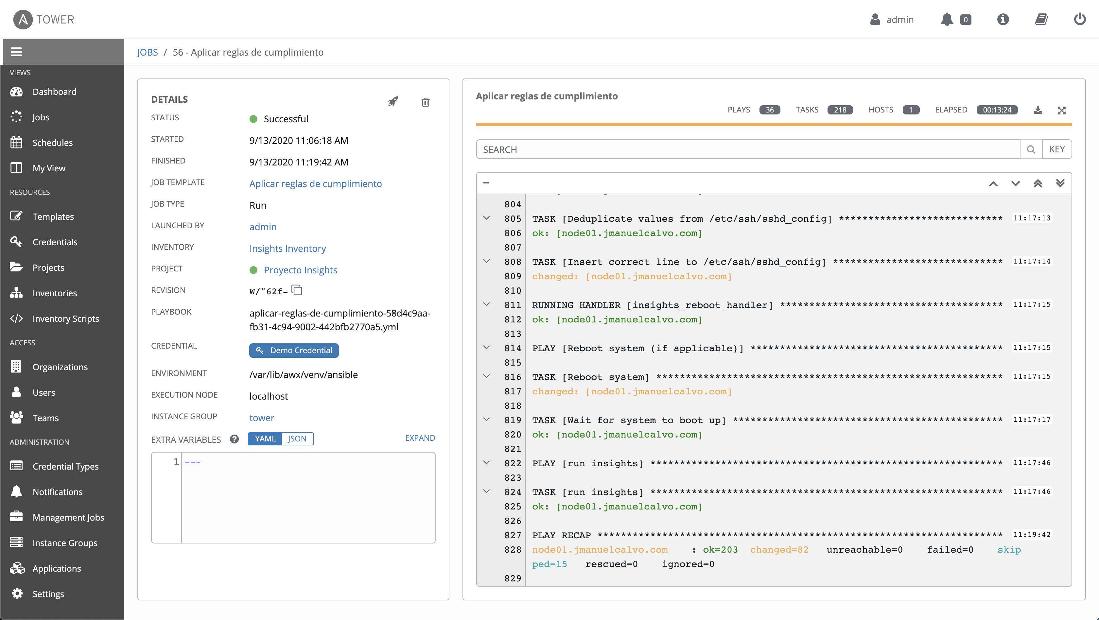Viewport: 1099px width, 620px height.
Task: Click the output SEARCH field
Action: (x=748, y=149)
